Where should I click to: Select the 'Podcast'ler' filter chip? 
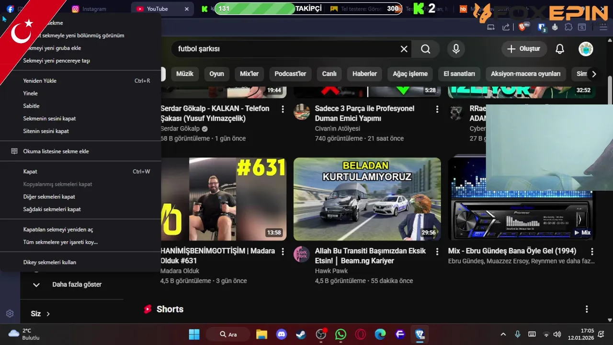coord(290,74)
